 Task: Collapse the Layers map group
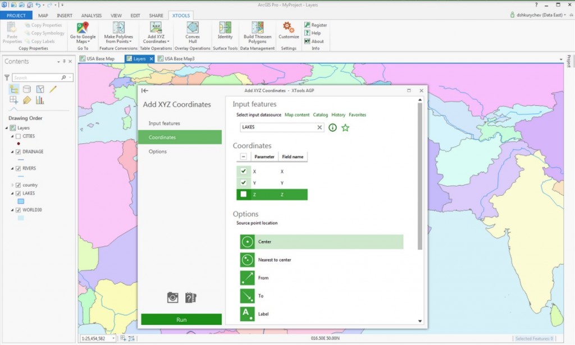[7, 128]
